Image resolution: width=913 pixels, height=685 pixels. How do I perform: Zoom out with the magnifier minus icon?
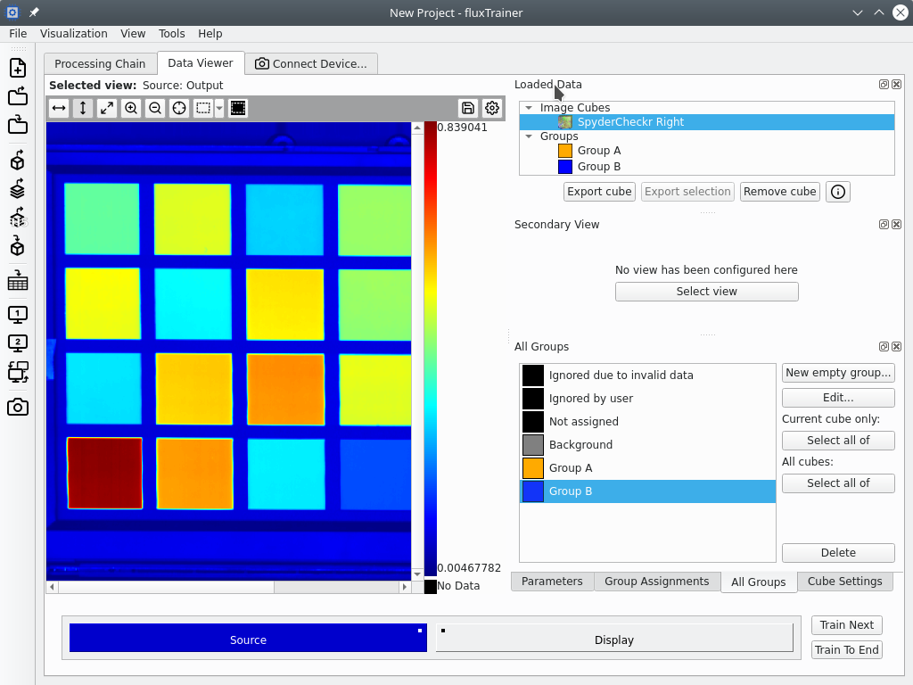155,108
